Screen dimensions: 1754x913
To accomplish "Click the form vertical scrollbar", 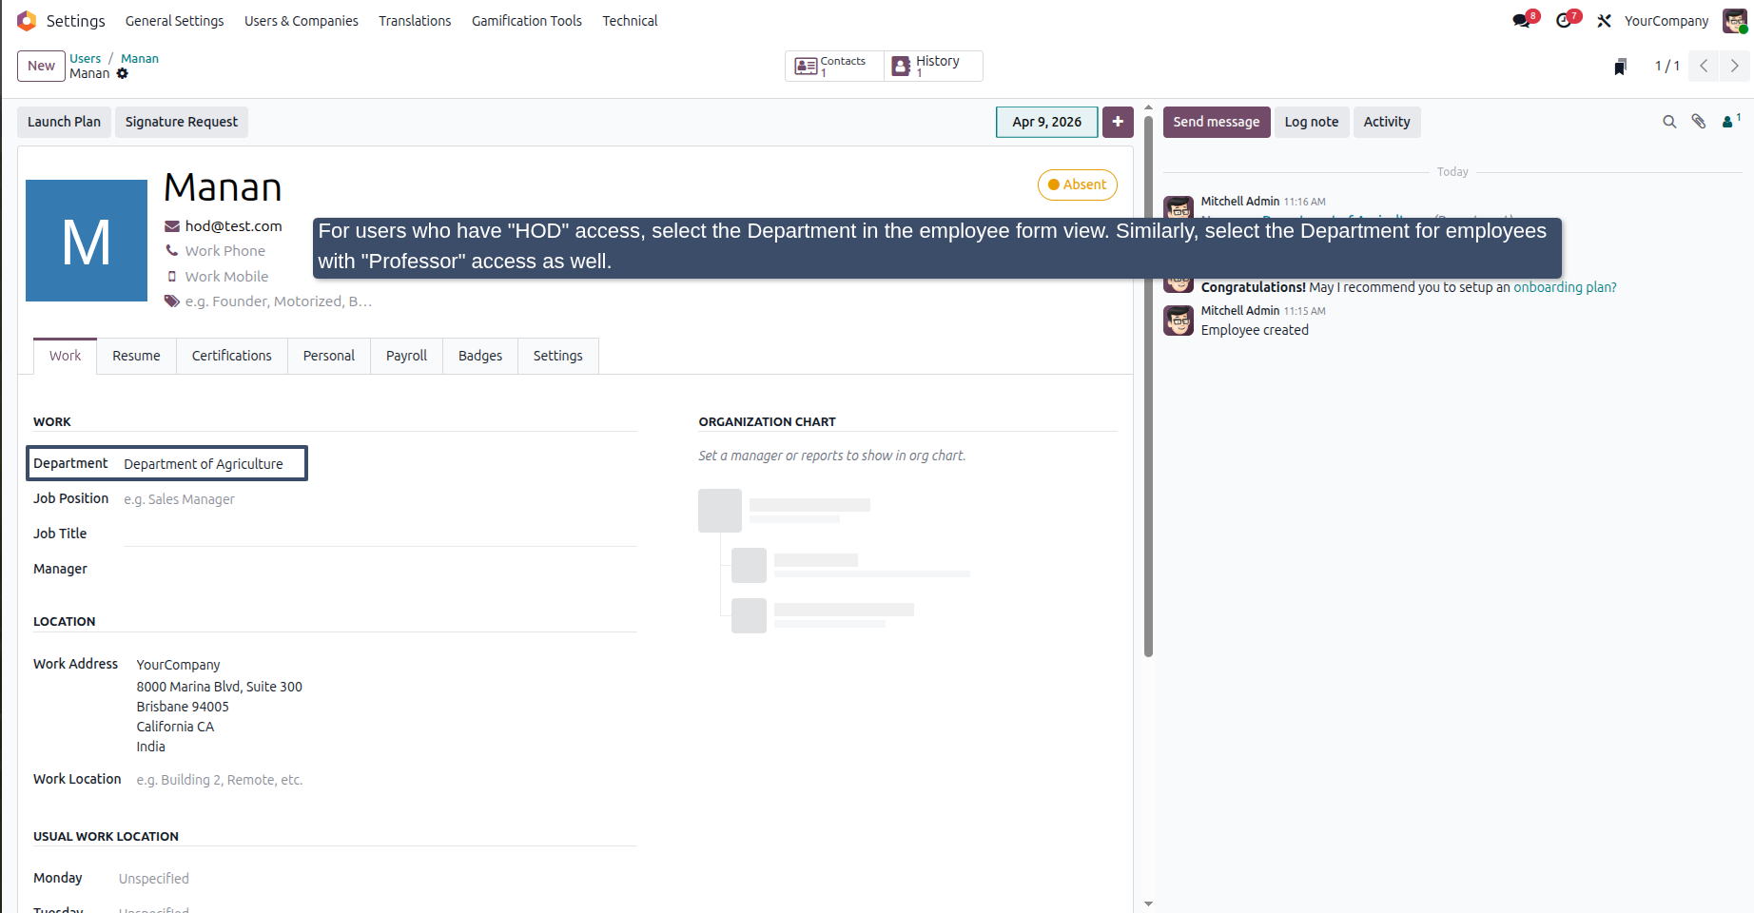I will tap(1148, 380).
